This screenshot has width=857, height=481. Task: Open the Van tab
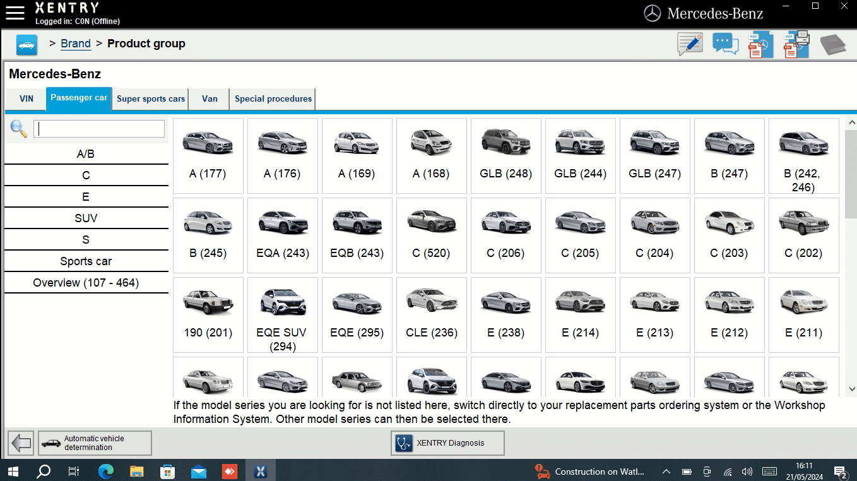[210, 99]
